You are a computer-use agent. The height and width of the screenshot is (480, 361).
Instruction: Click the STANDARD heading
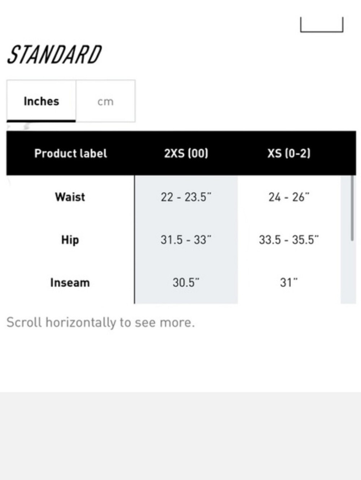click(x=54, y=55)
